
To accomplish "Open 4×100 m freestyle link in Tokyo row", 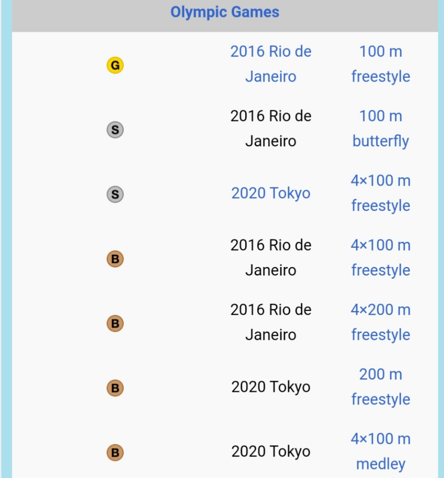I will pyautogui.click(x=381, y=193).
